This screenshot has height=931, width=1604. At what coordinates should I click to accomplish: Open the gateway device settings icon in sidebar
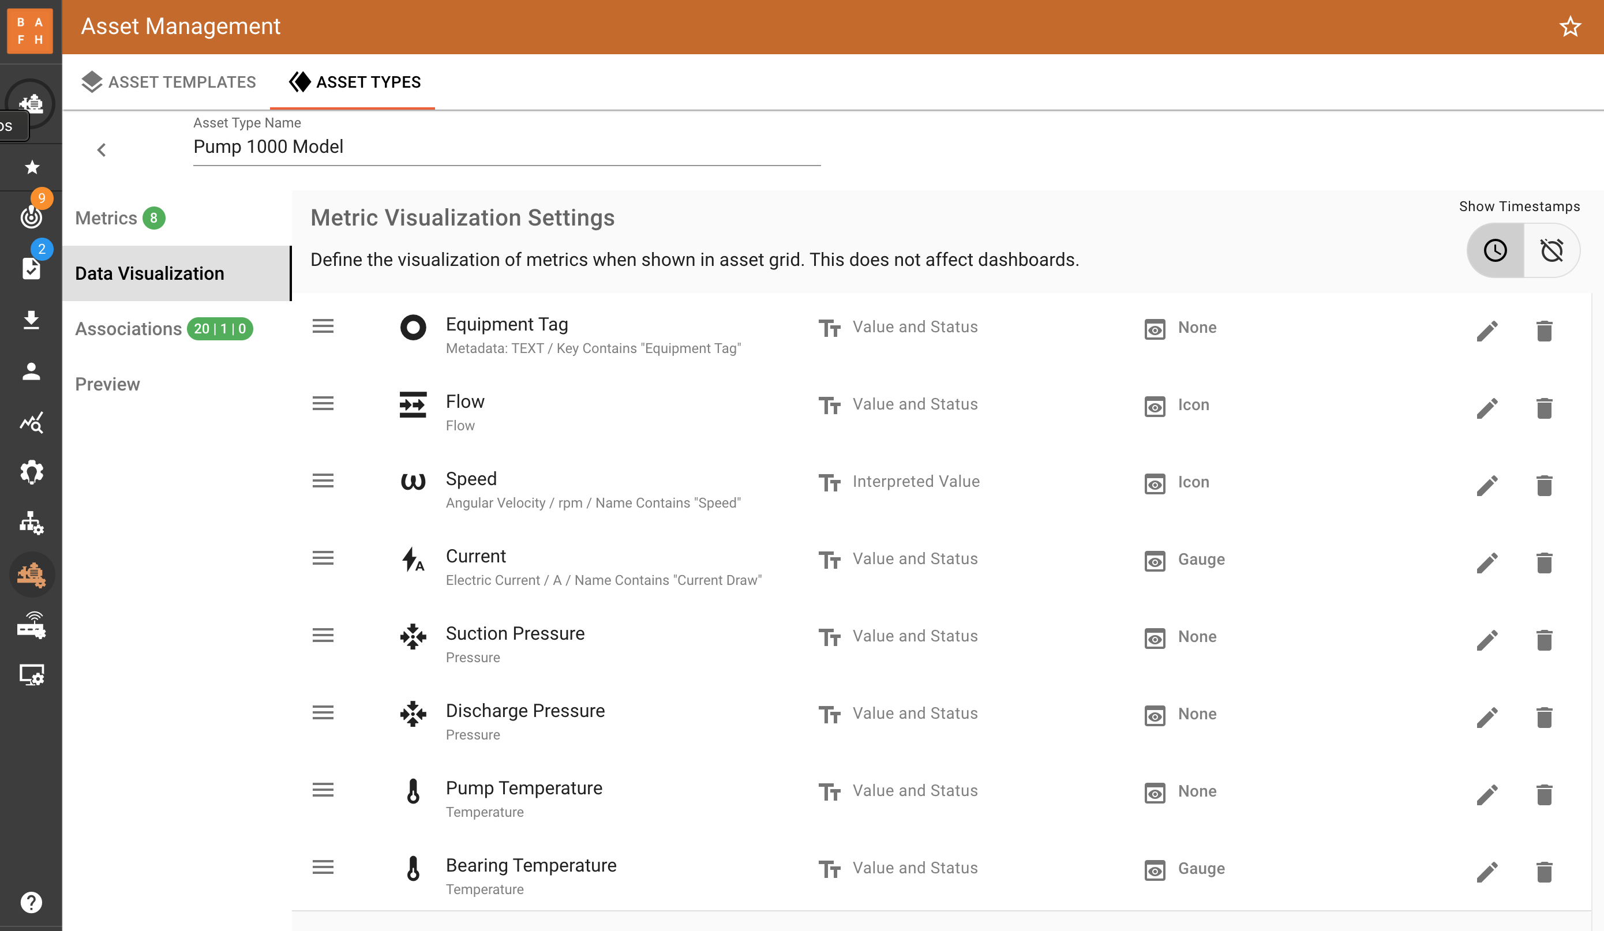tap(32, 625)
